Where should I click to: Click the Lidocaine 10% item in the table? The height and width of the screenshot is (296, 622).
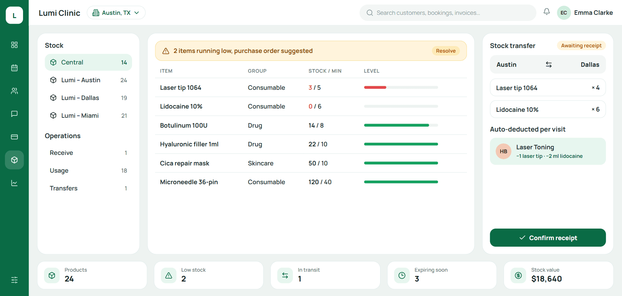click(x=181, y=107)
